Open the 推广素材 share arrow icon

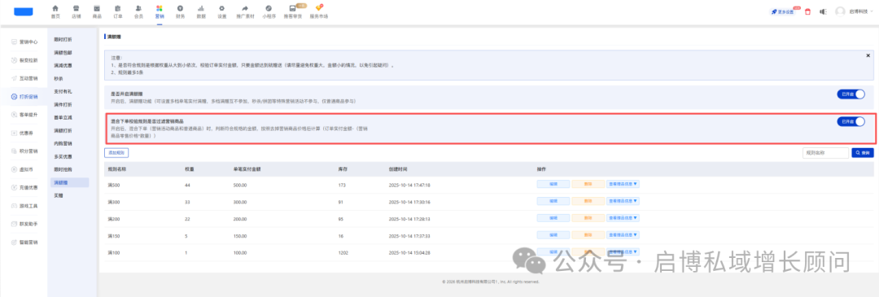pos(245,8)
